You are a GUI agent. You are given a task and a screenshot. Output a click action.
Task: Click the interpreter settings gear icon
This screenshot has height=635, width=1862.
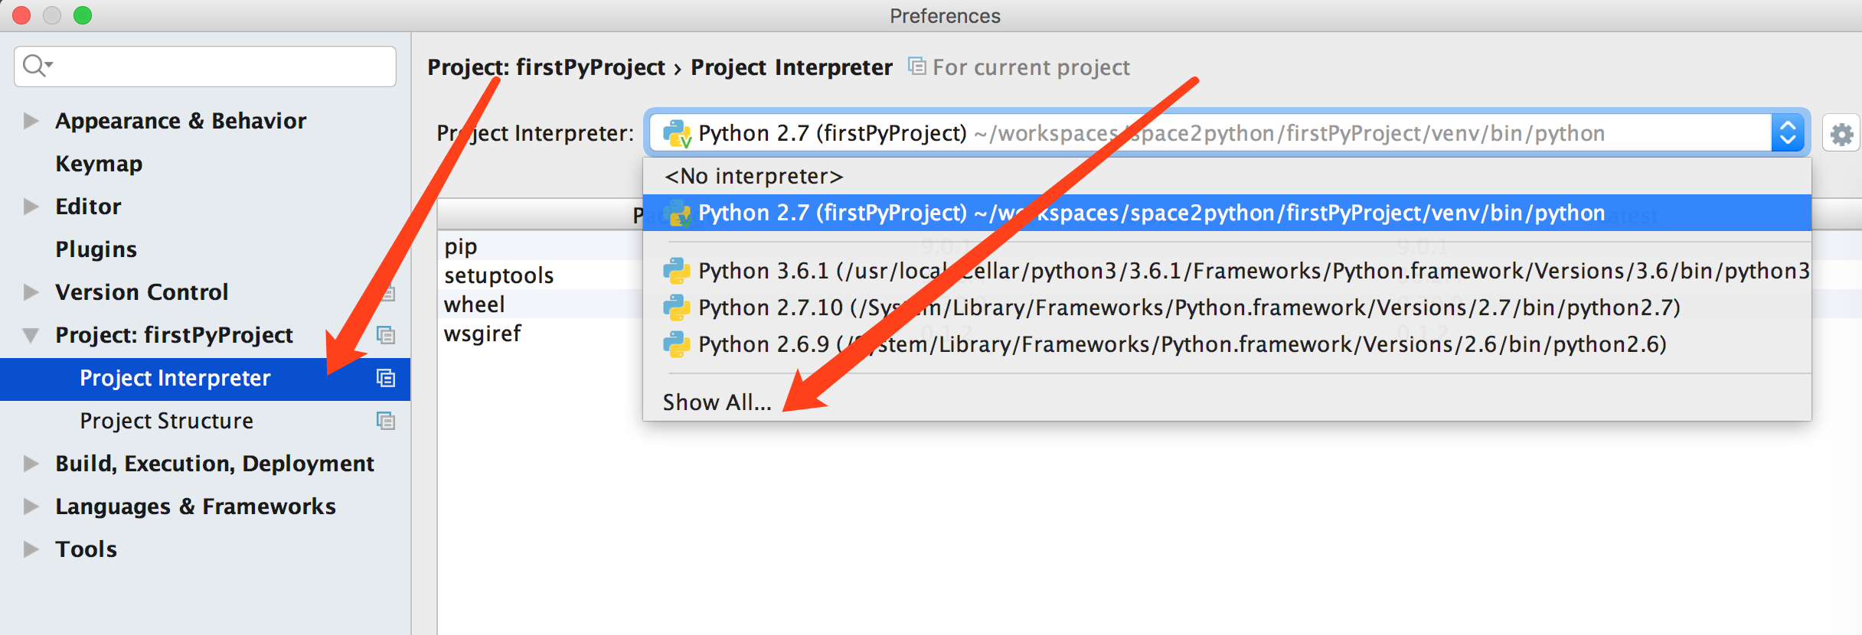point(1841,135)
